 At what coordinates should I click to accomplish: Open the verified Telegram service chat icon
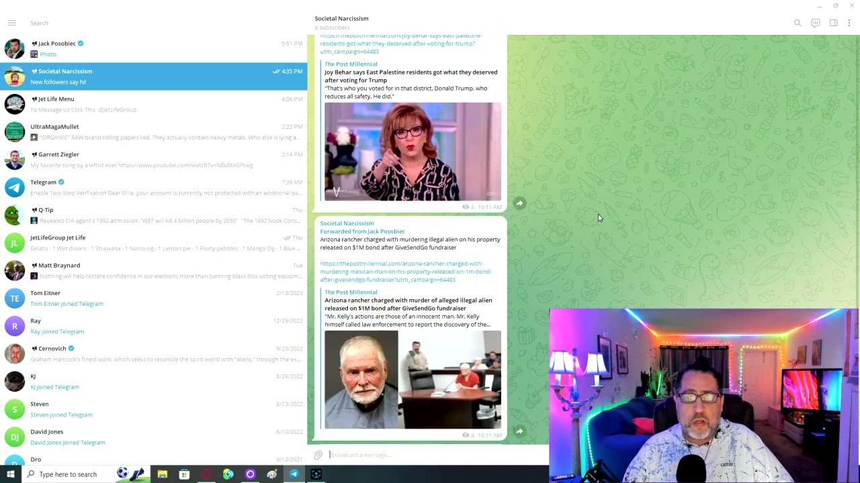15,187
